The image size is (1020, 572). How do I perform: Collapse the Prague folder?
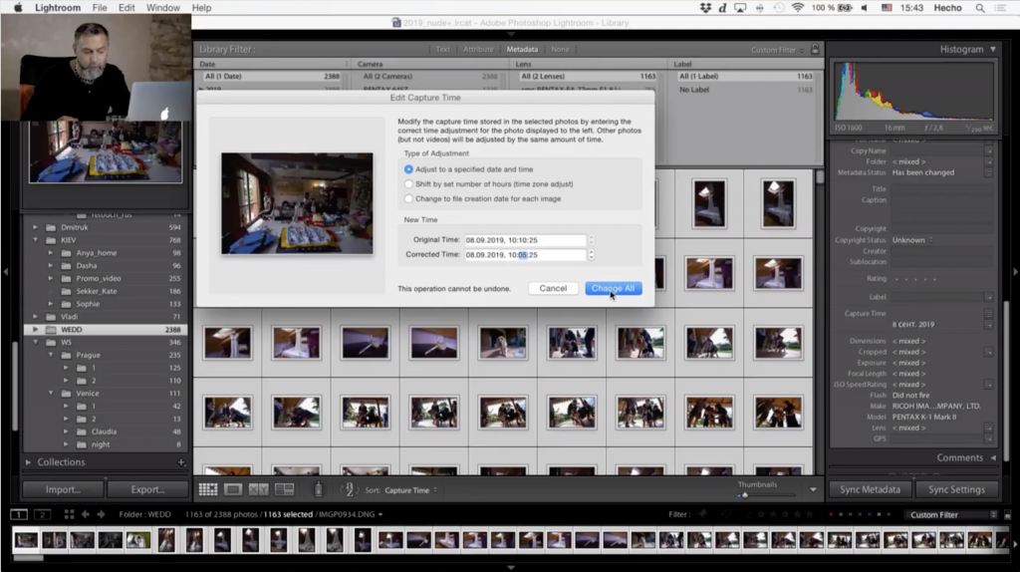51,356
